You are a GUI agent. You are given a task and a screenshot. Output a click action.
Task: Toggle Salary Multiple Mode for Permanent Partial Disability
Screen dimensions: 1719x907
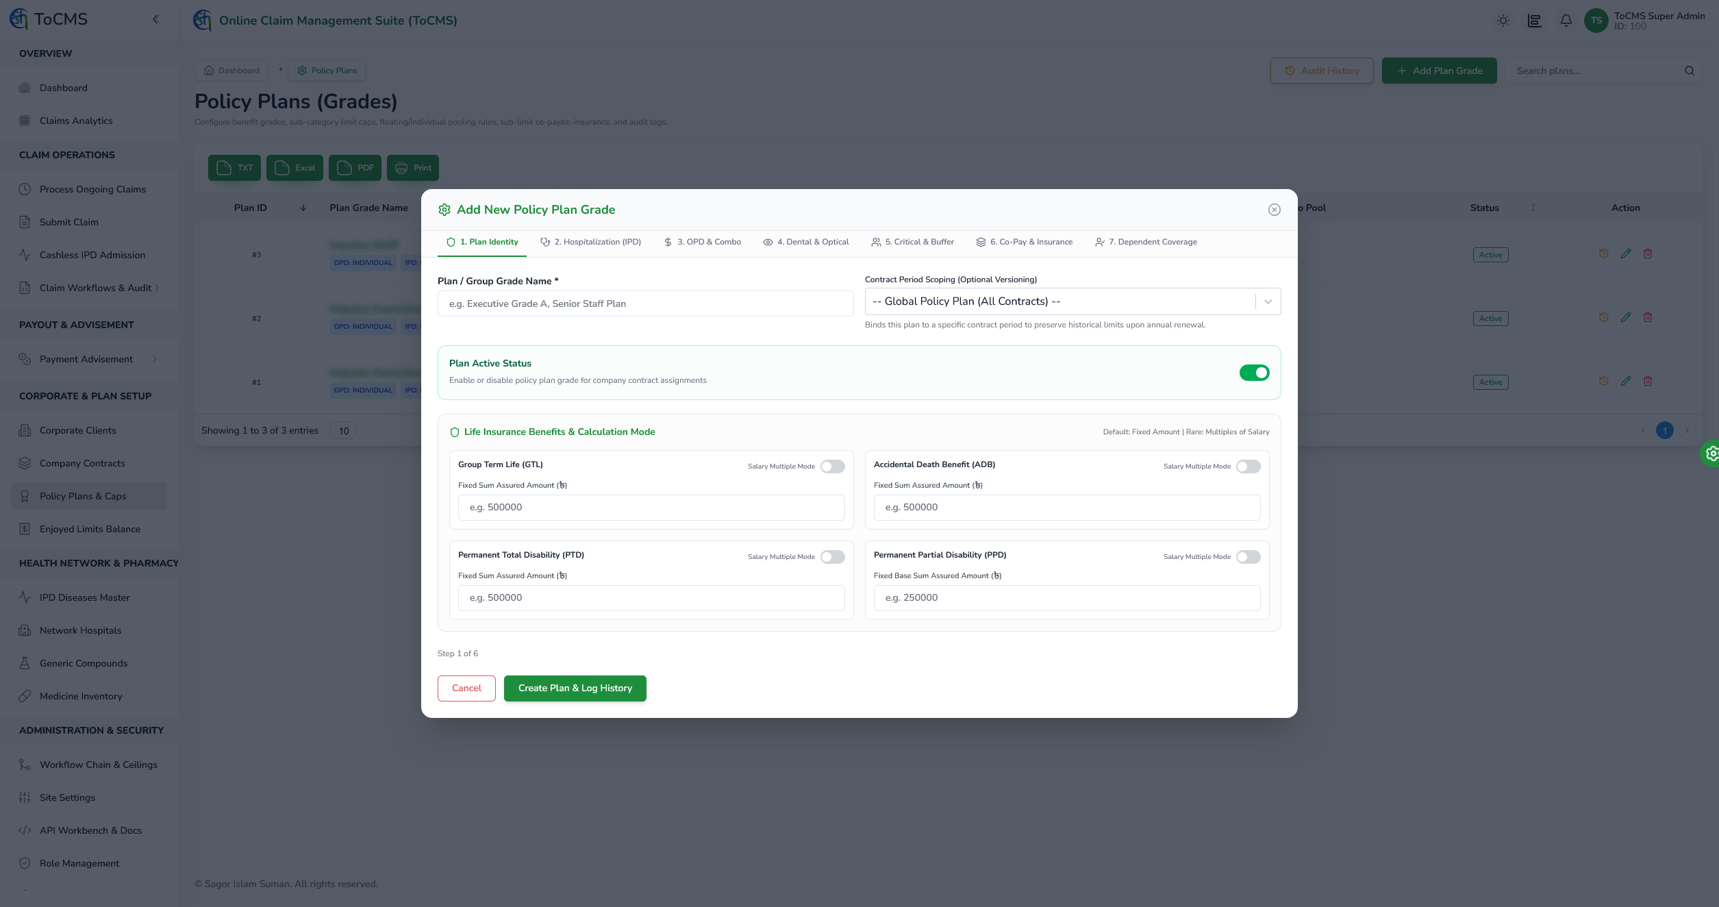tap(1249, 557)
